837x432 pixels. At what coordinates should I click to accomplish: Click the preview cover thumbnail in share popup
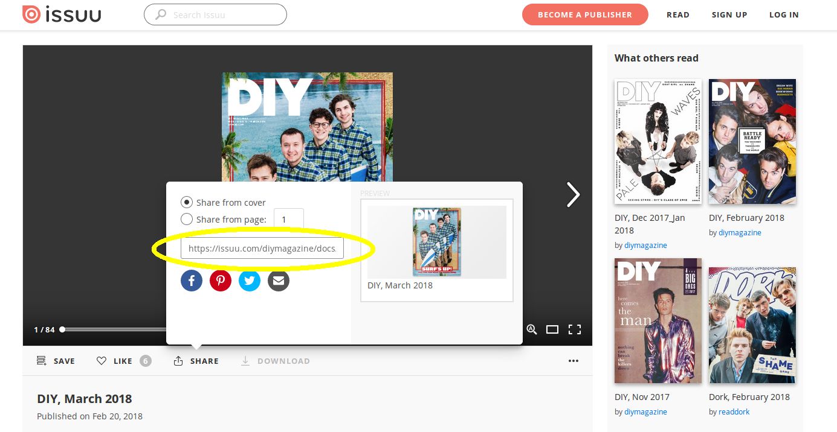click(x=437, y=242)
